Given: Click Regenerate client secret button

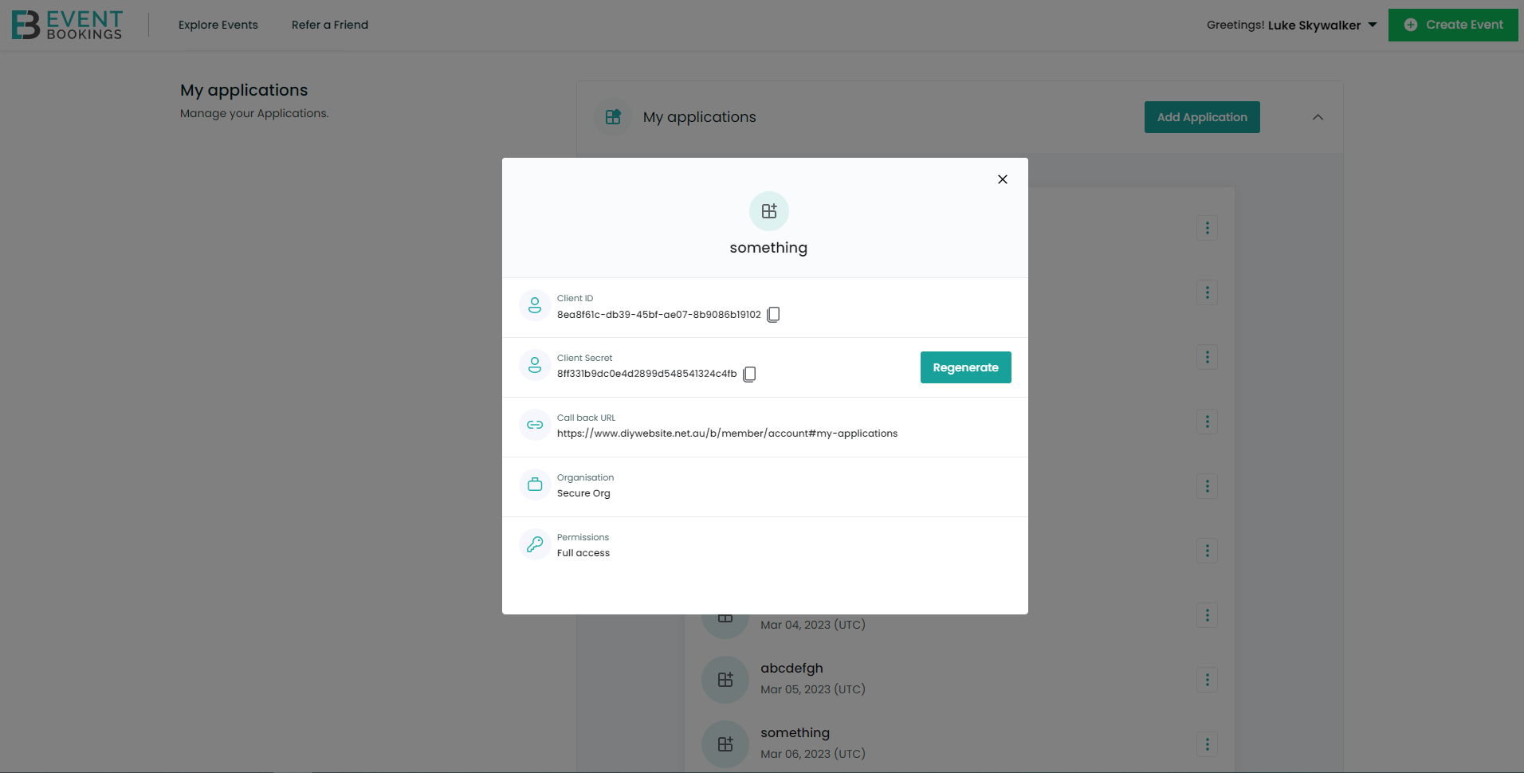Looking at the screenshot, I should (965, 367).
